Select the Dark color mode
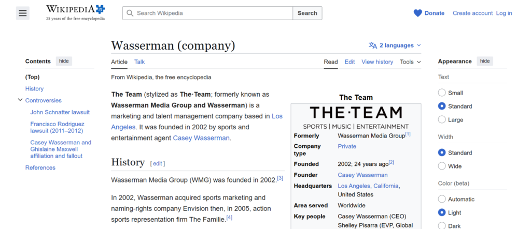Screen dimensions: 531x229 coord(442,225)
